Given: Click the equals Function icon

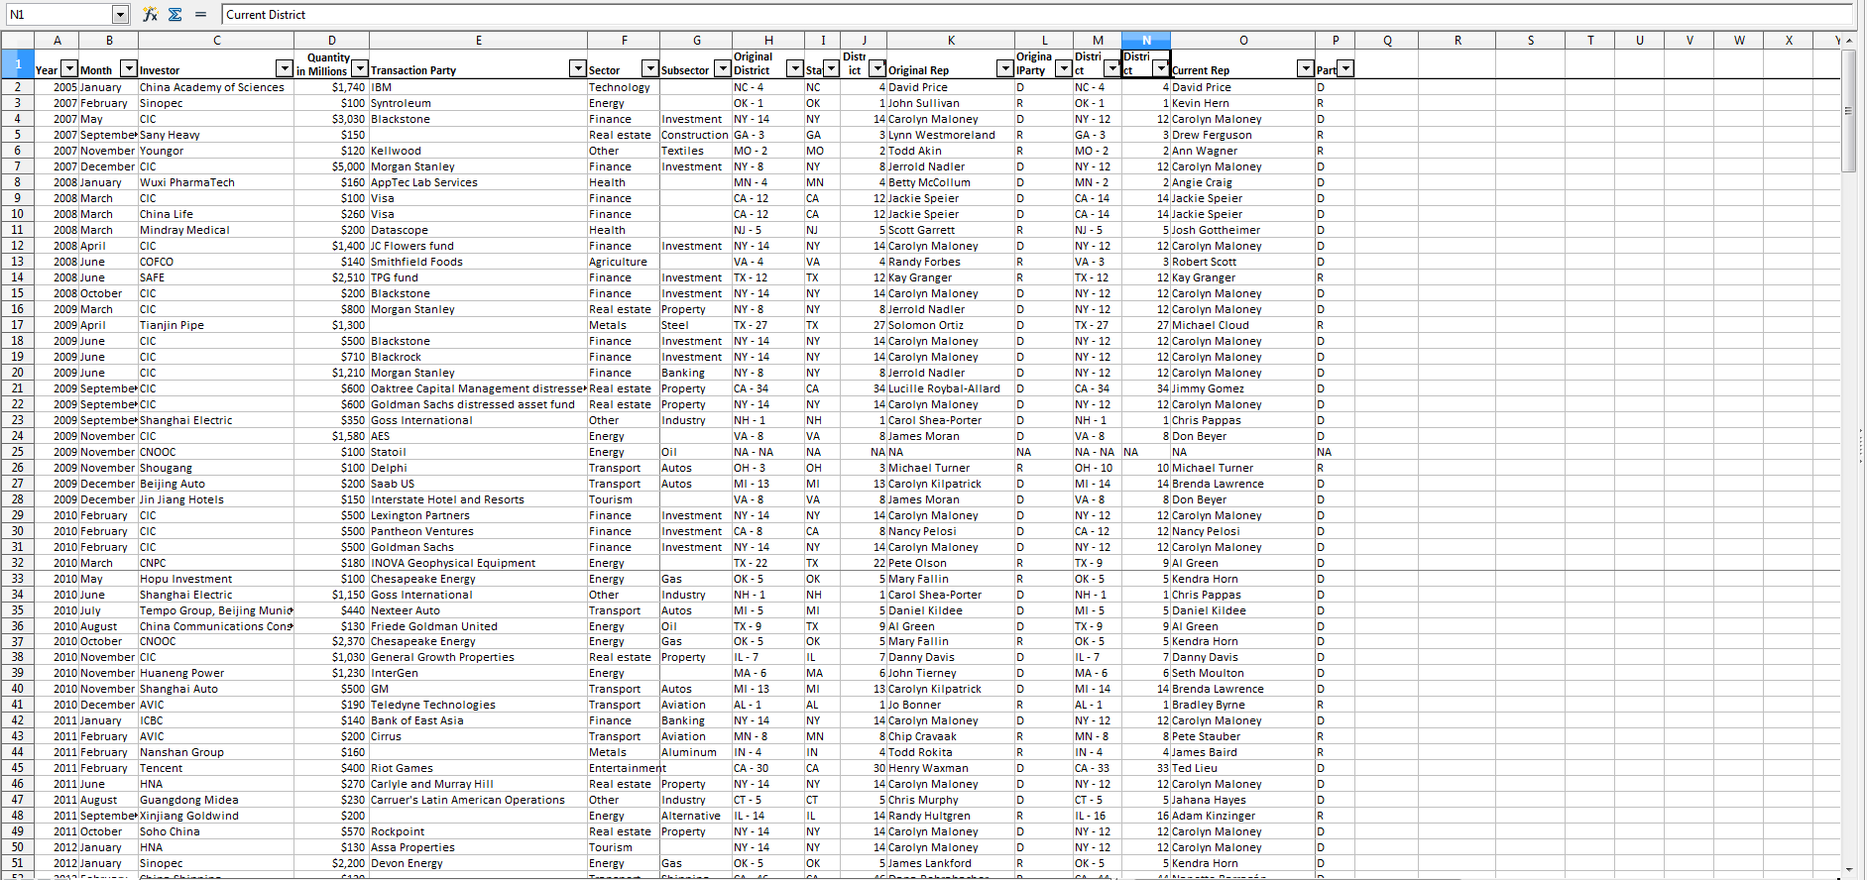Looking at the screenshot, I should coord(200,14).
